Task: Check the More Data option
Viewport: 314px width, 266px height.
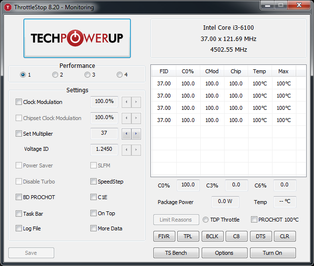Action: tap(93, 228)
